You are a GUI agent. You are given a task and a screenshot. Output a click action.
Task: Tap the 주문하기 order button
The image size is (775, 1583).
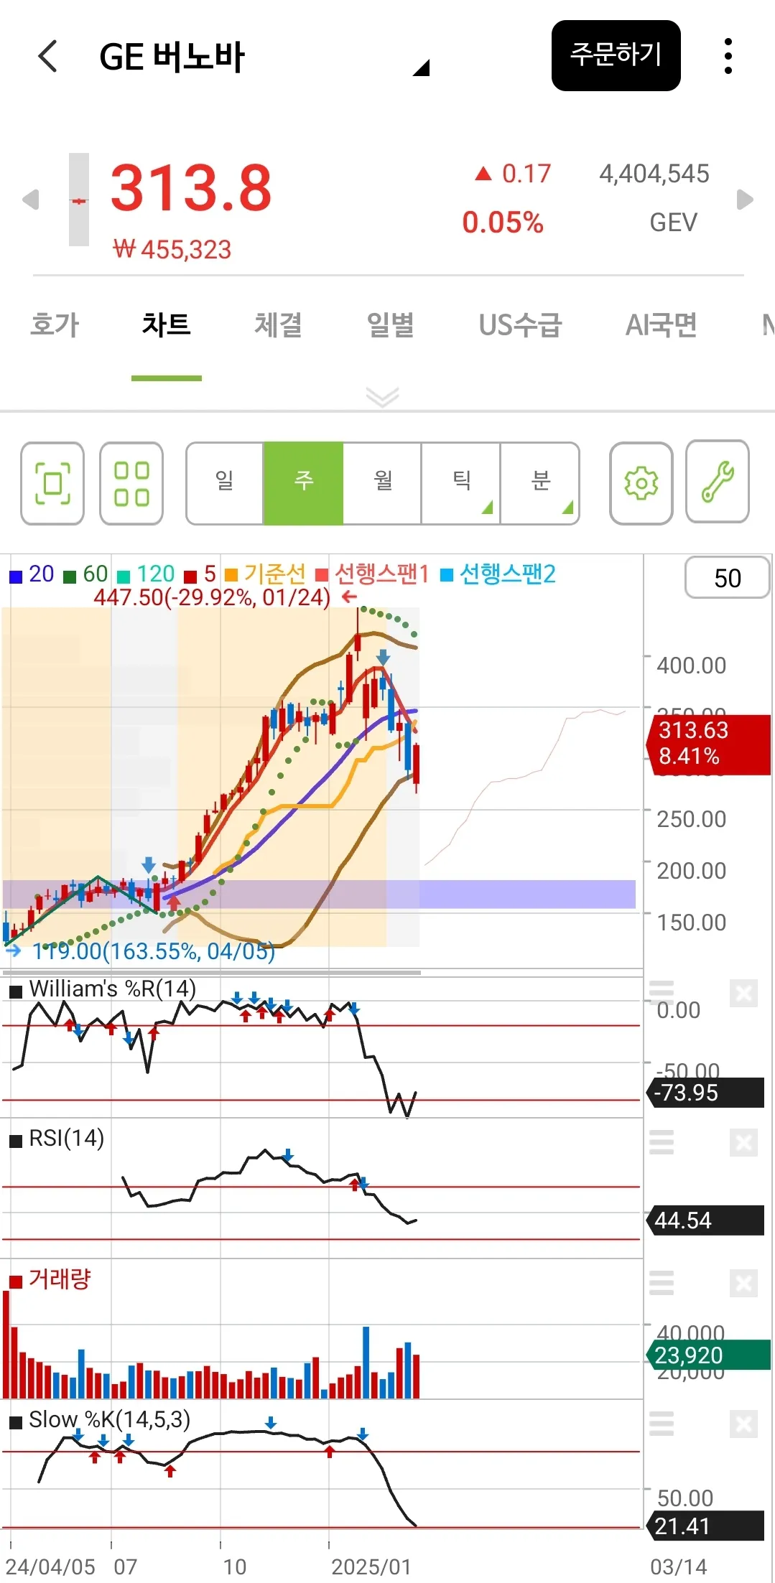tap(616, 55)
